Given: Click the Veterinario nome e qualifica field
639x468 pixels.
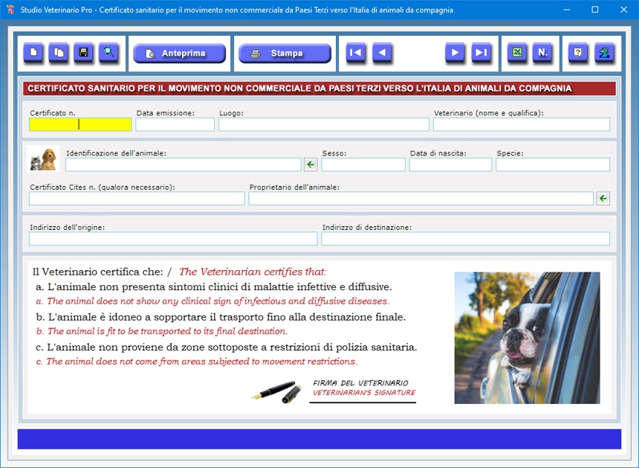Looking at the screenshot, I should (x=521, y=124).
